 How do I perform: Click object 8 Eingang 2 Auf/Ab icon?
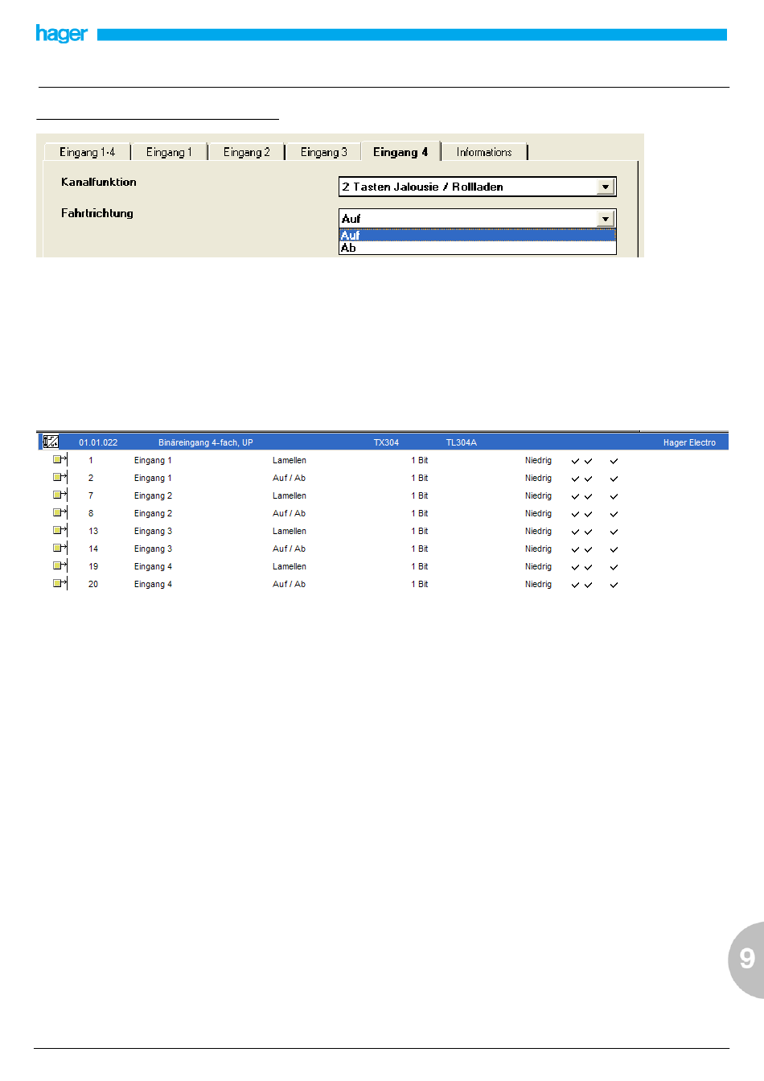pos(60,513)
